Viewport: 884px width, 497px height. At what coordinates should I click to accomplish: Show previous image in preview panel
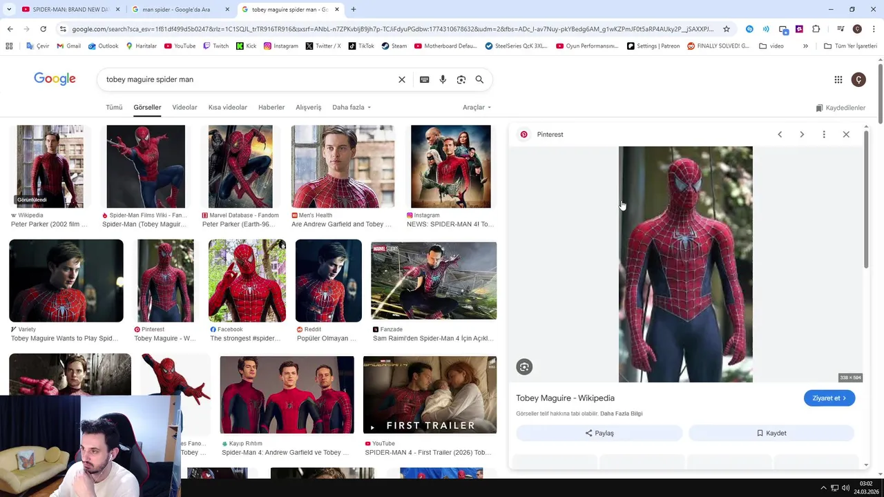(x=780, y=135)
